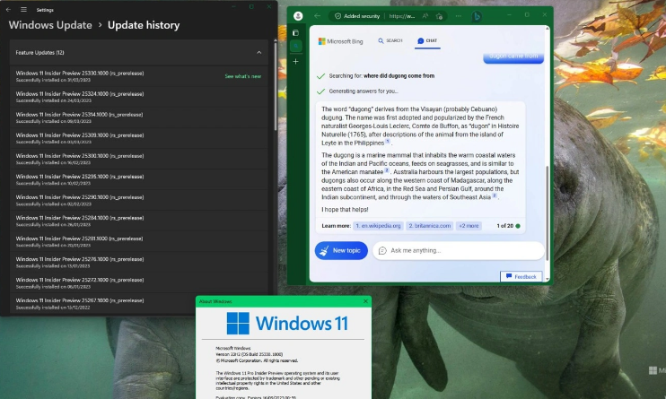The height and width of the screenshot is (399, 666).
Task: Open citation 2 after Southeast Asia
Action: pyautogui.click(x=495, y=195)
